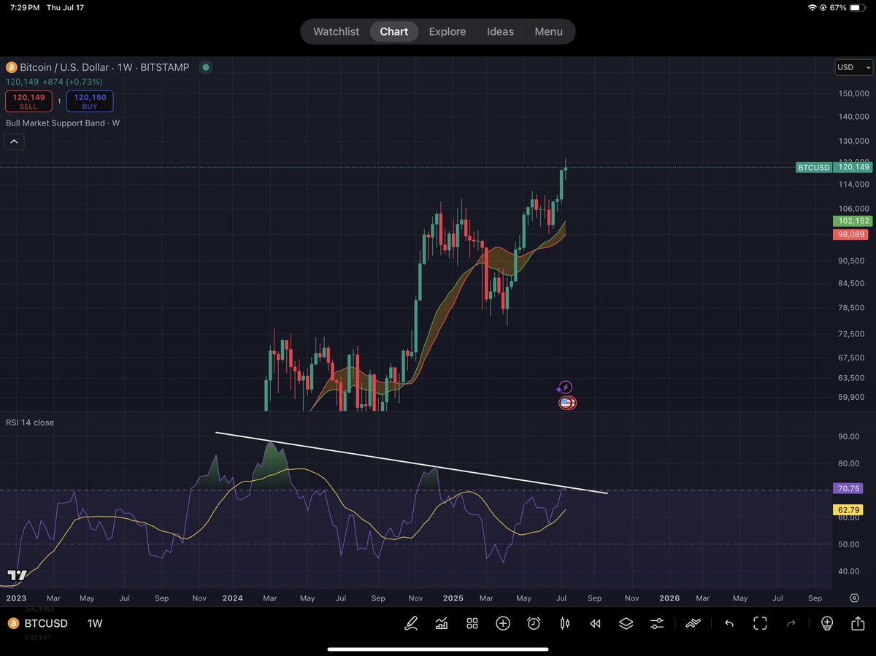Tap the purple lightning event marker
876x656 pixels.
[x=565, y=387]
